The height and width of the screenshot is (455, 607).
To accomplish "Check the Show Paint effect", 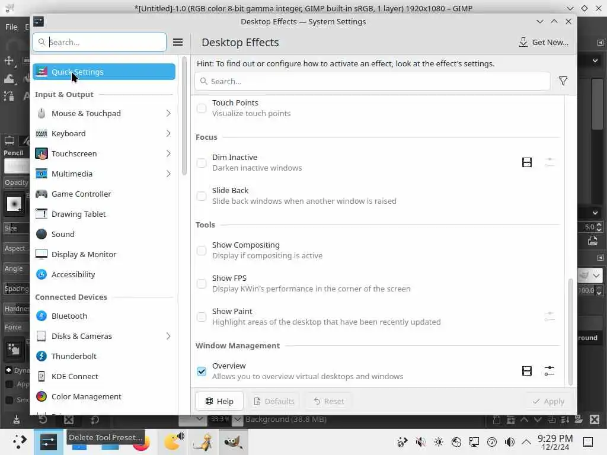I will coord(202,317).
